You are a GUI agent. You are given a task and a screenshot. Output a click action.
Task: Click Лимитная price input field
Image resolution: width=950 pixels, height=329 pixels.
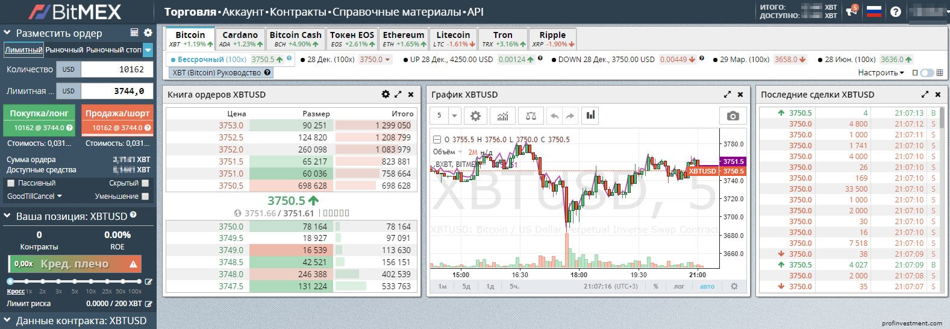[117, 91]
